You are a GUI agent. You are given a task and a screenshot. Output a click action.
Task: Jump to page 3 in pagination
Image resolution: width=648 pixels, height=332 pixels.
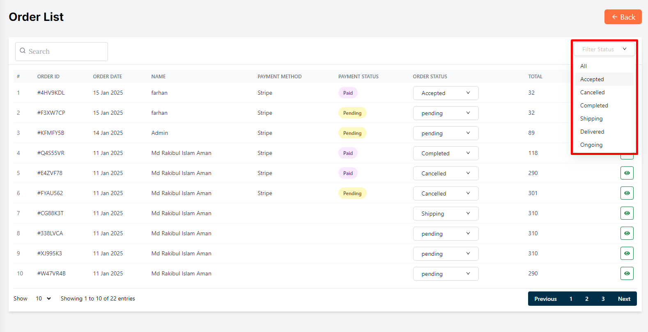[603, 299]
